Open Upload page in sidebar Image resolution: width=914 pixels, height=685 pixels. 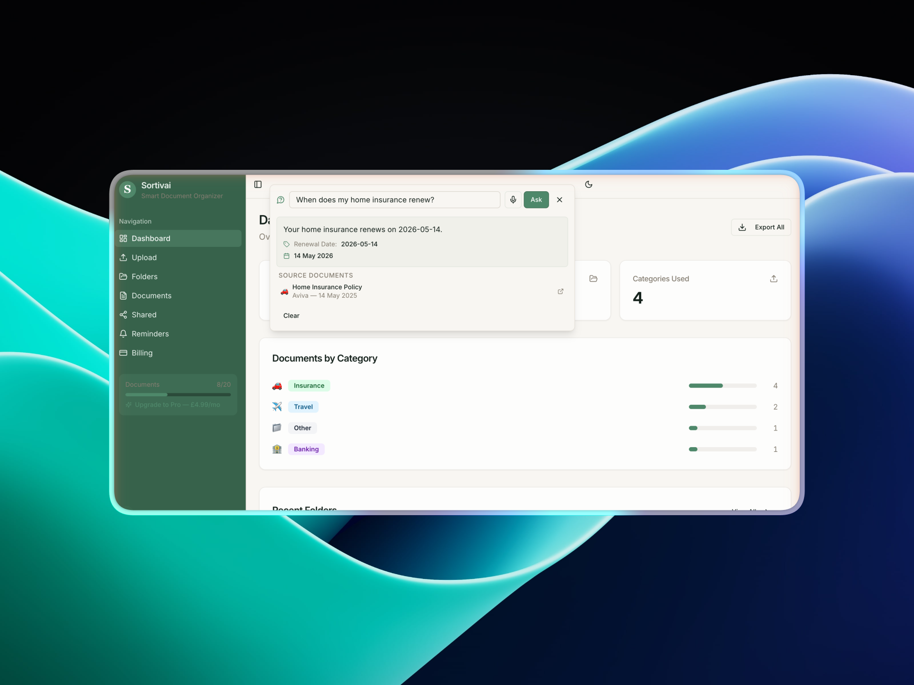(x=179, y=257)
